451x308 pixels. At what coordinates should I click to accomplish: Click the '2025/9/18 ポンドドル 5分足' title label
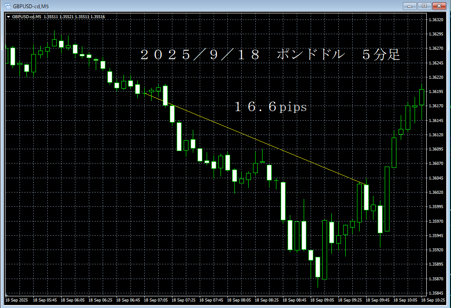tap(270, 55)
